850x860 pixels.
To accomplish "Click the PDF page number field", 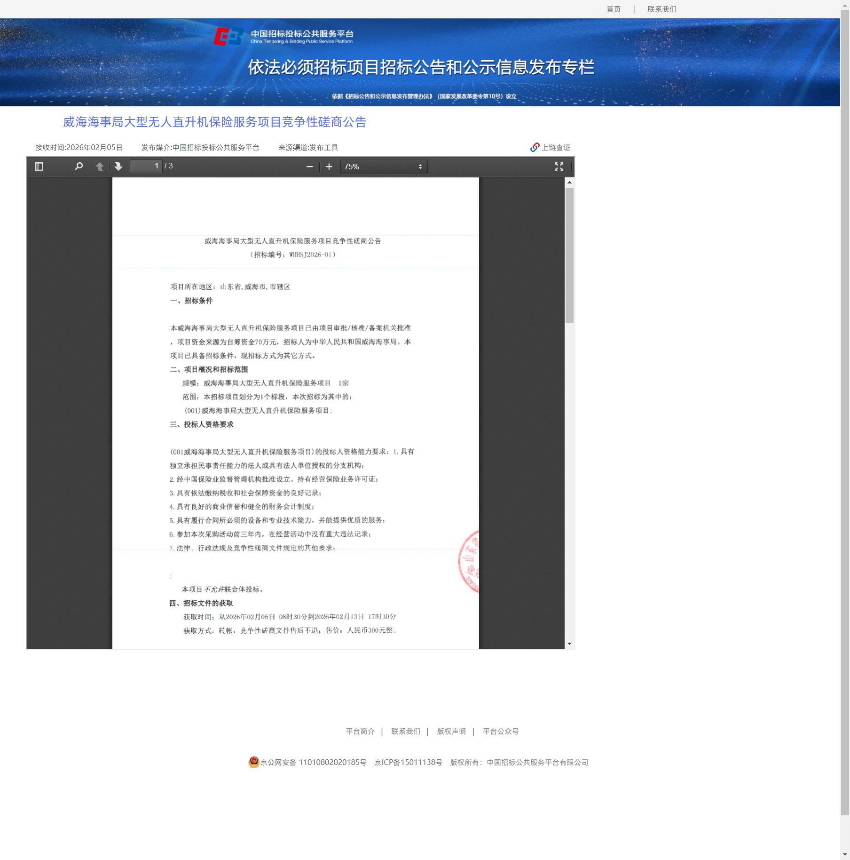I will click(x=146, y=166).
